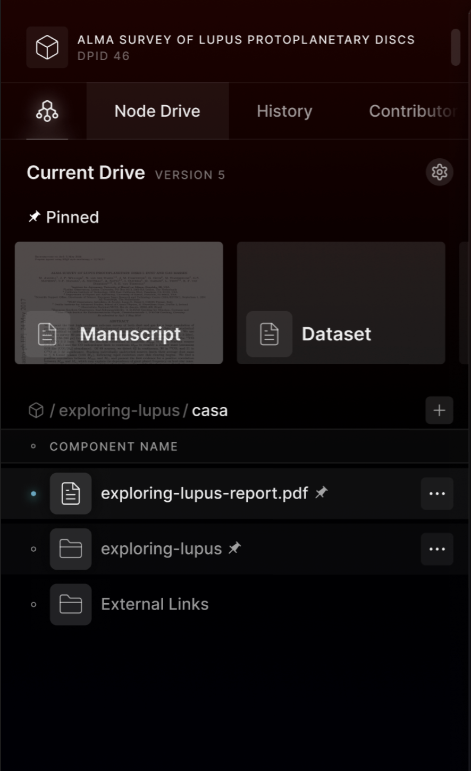Click the cube logo icon in header
The height and width of the screenshot is (771, 471).
coord(47,48)
